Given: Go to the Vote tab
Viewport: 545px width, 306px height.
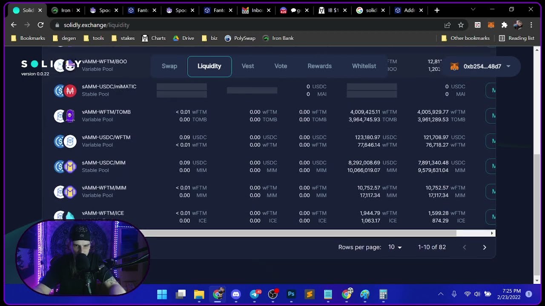Looking at the screenshot, I should 281,66.
